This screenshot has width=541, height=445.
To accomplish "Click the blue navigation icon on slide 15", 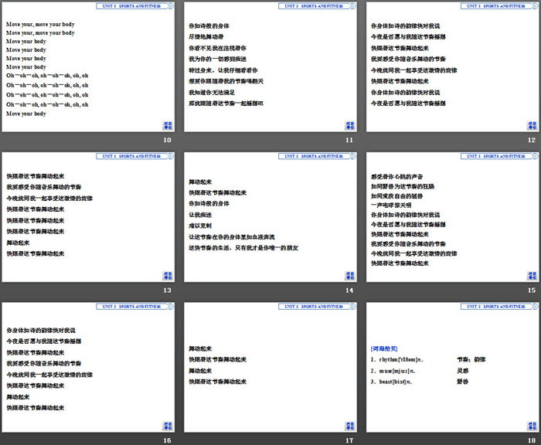I will click(x=532, y=276).
